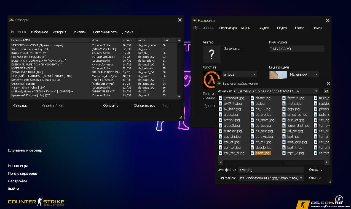Open the Фильтры button
351x209 pixels.
click(20, 106)
